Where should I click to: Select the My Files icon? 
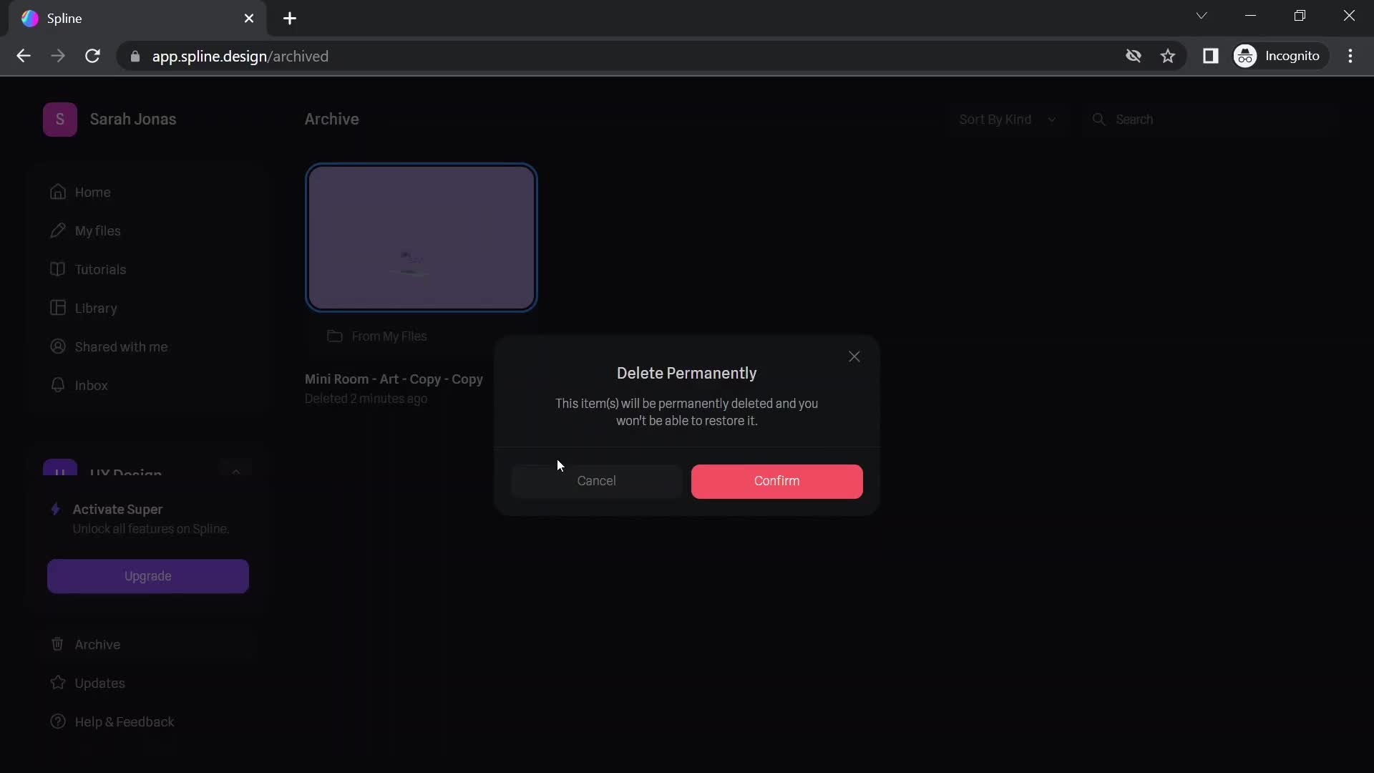click(59, 230)
